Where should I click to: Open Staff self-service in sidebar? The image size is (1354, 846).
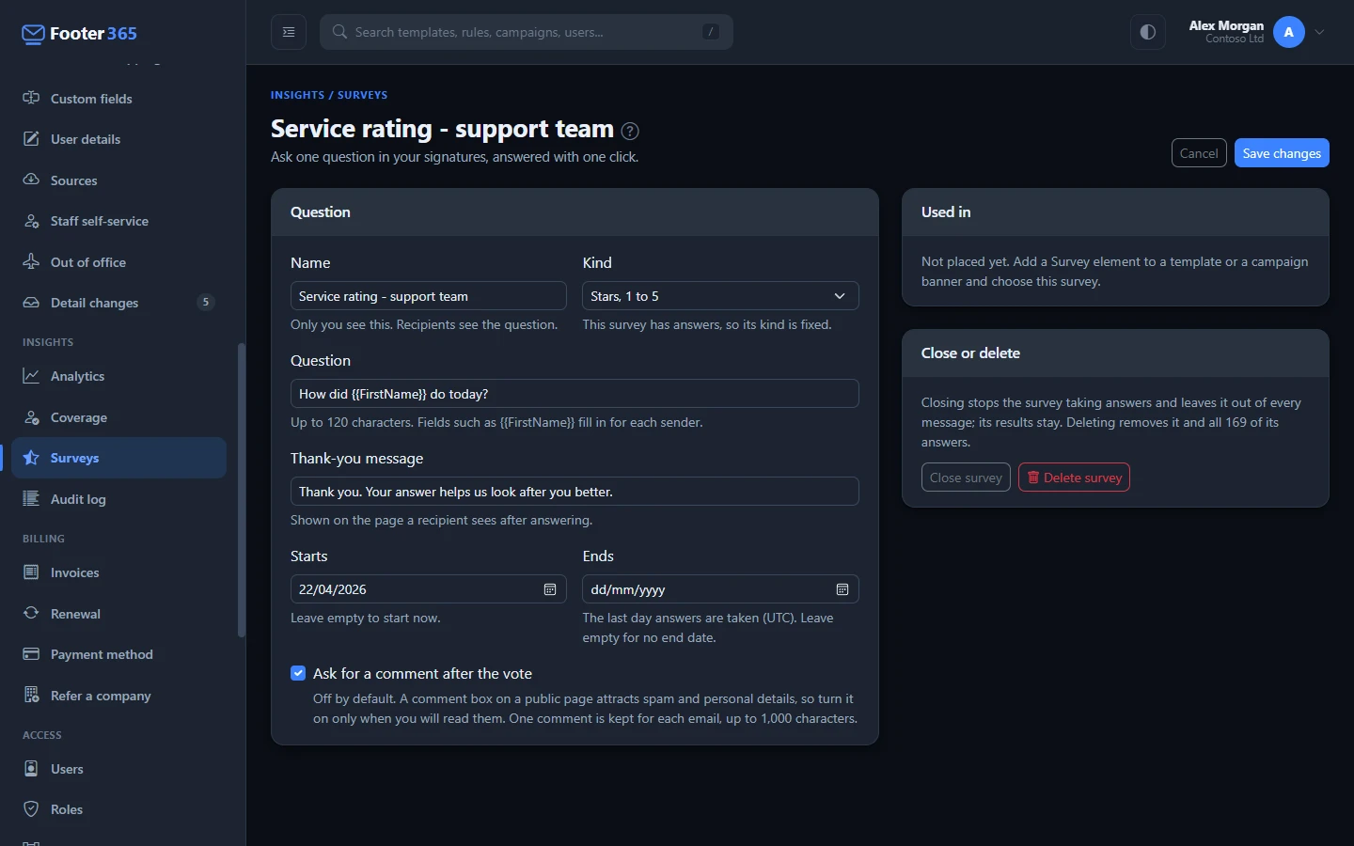(118, 221)
